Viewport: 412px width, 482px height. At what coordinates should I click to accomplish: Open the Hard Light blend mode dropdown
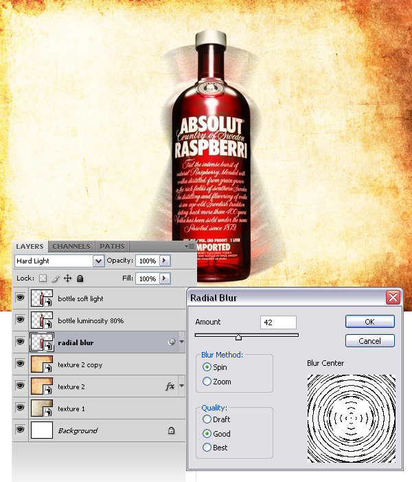(x=98, y=261)
